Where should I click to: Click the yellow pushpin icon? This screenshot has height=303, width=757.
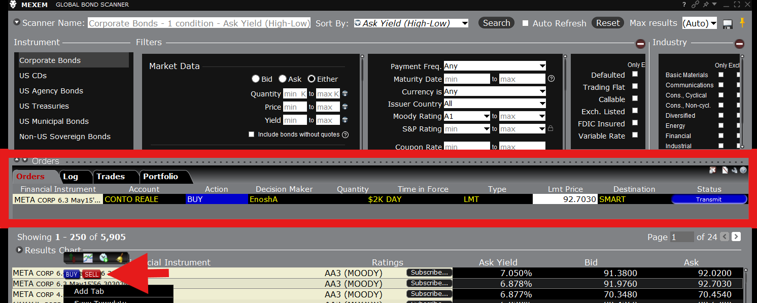pyautogui.click(x=742, y=23)
